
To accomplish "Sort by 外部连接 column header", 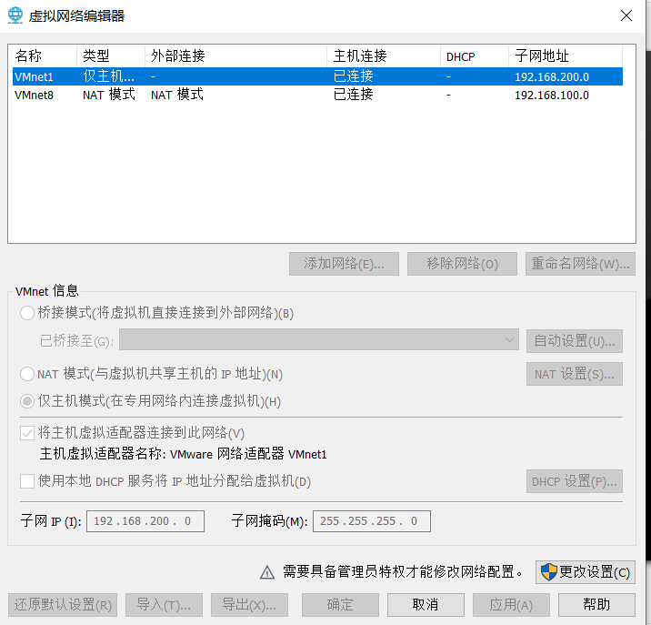I will click(235, 56).
